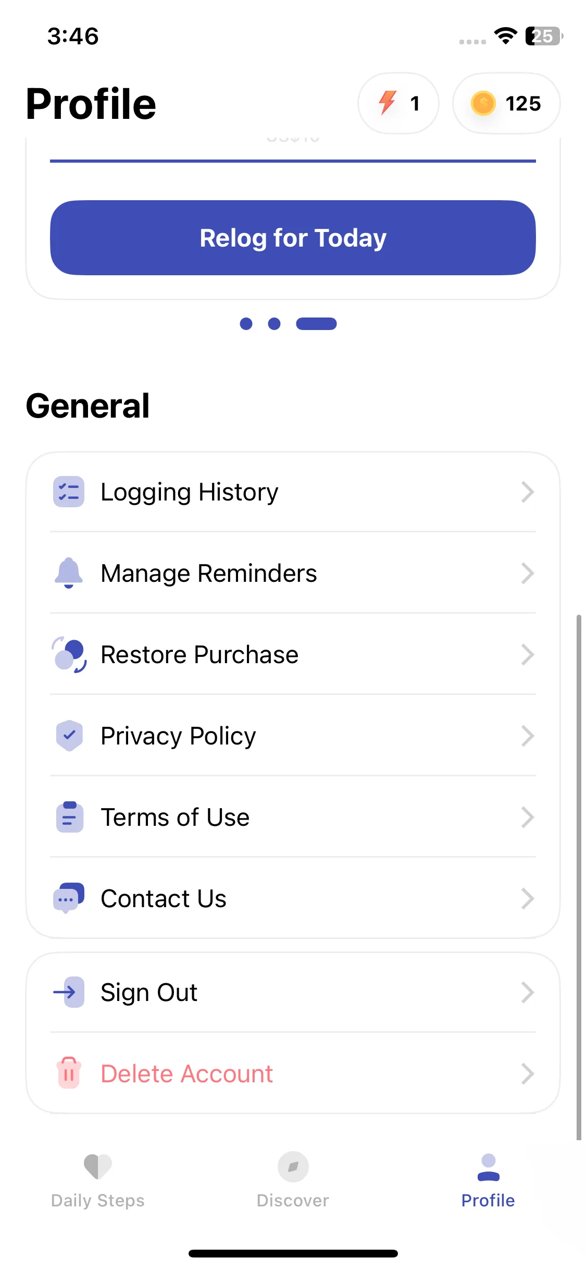
Task: Expand Manage Reminders chevron
Action: point(528,573)
